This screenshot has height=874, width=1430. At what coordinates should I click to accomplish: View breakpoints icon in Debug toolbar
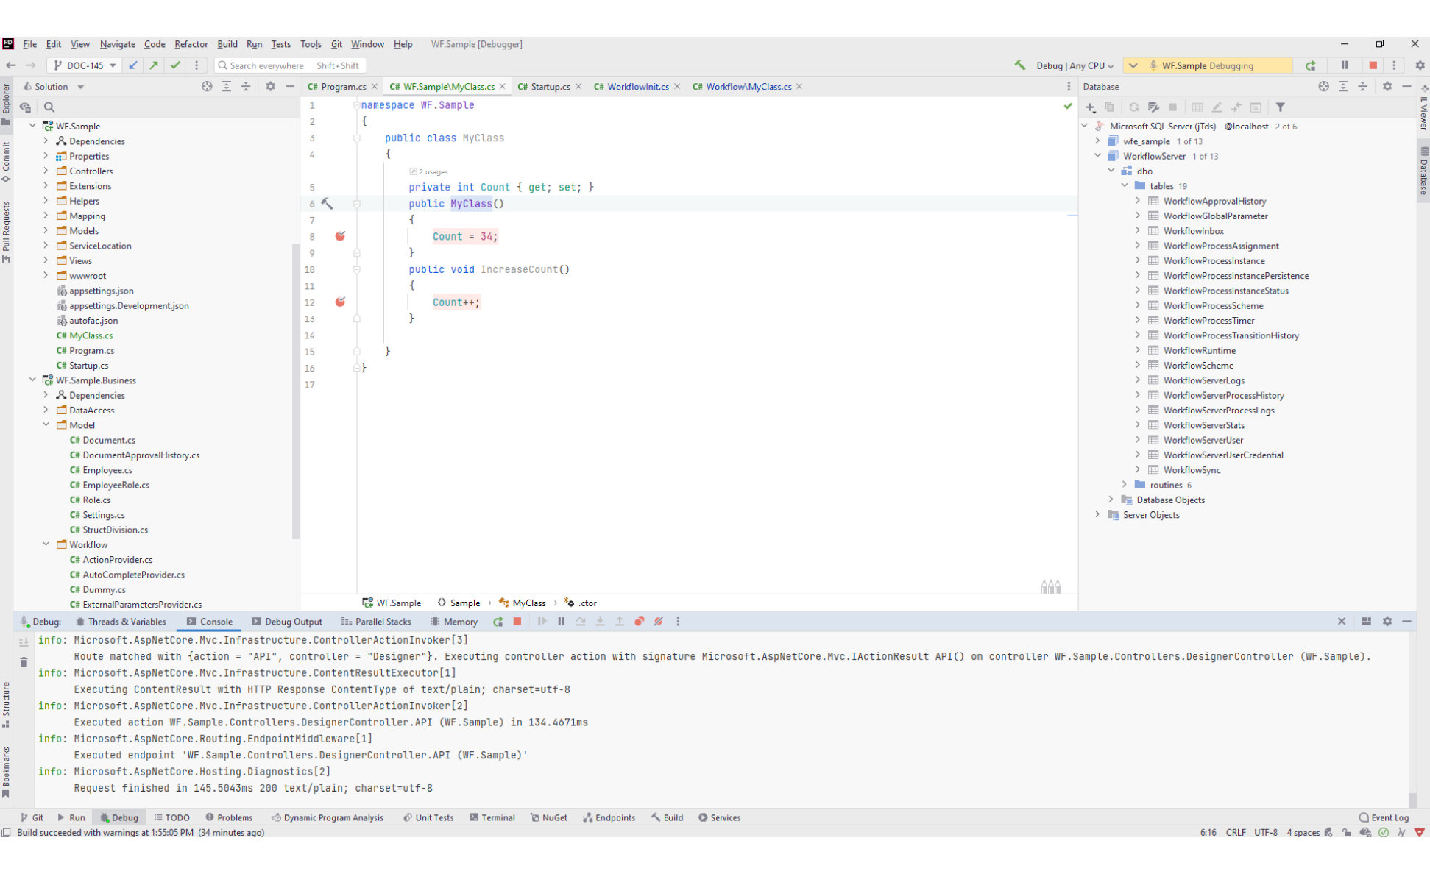pos(639,622)
